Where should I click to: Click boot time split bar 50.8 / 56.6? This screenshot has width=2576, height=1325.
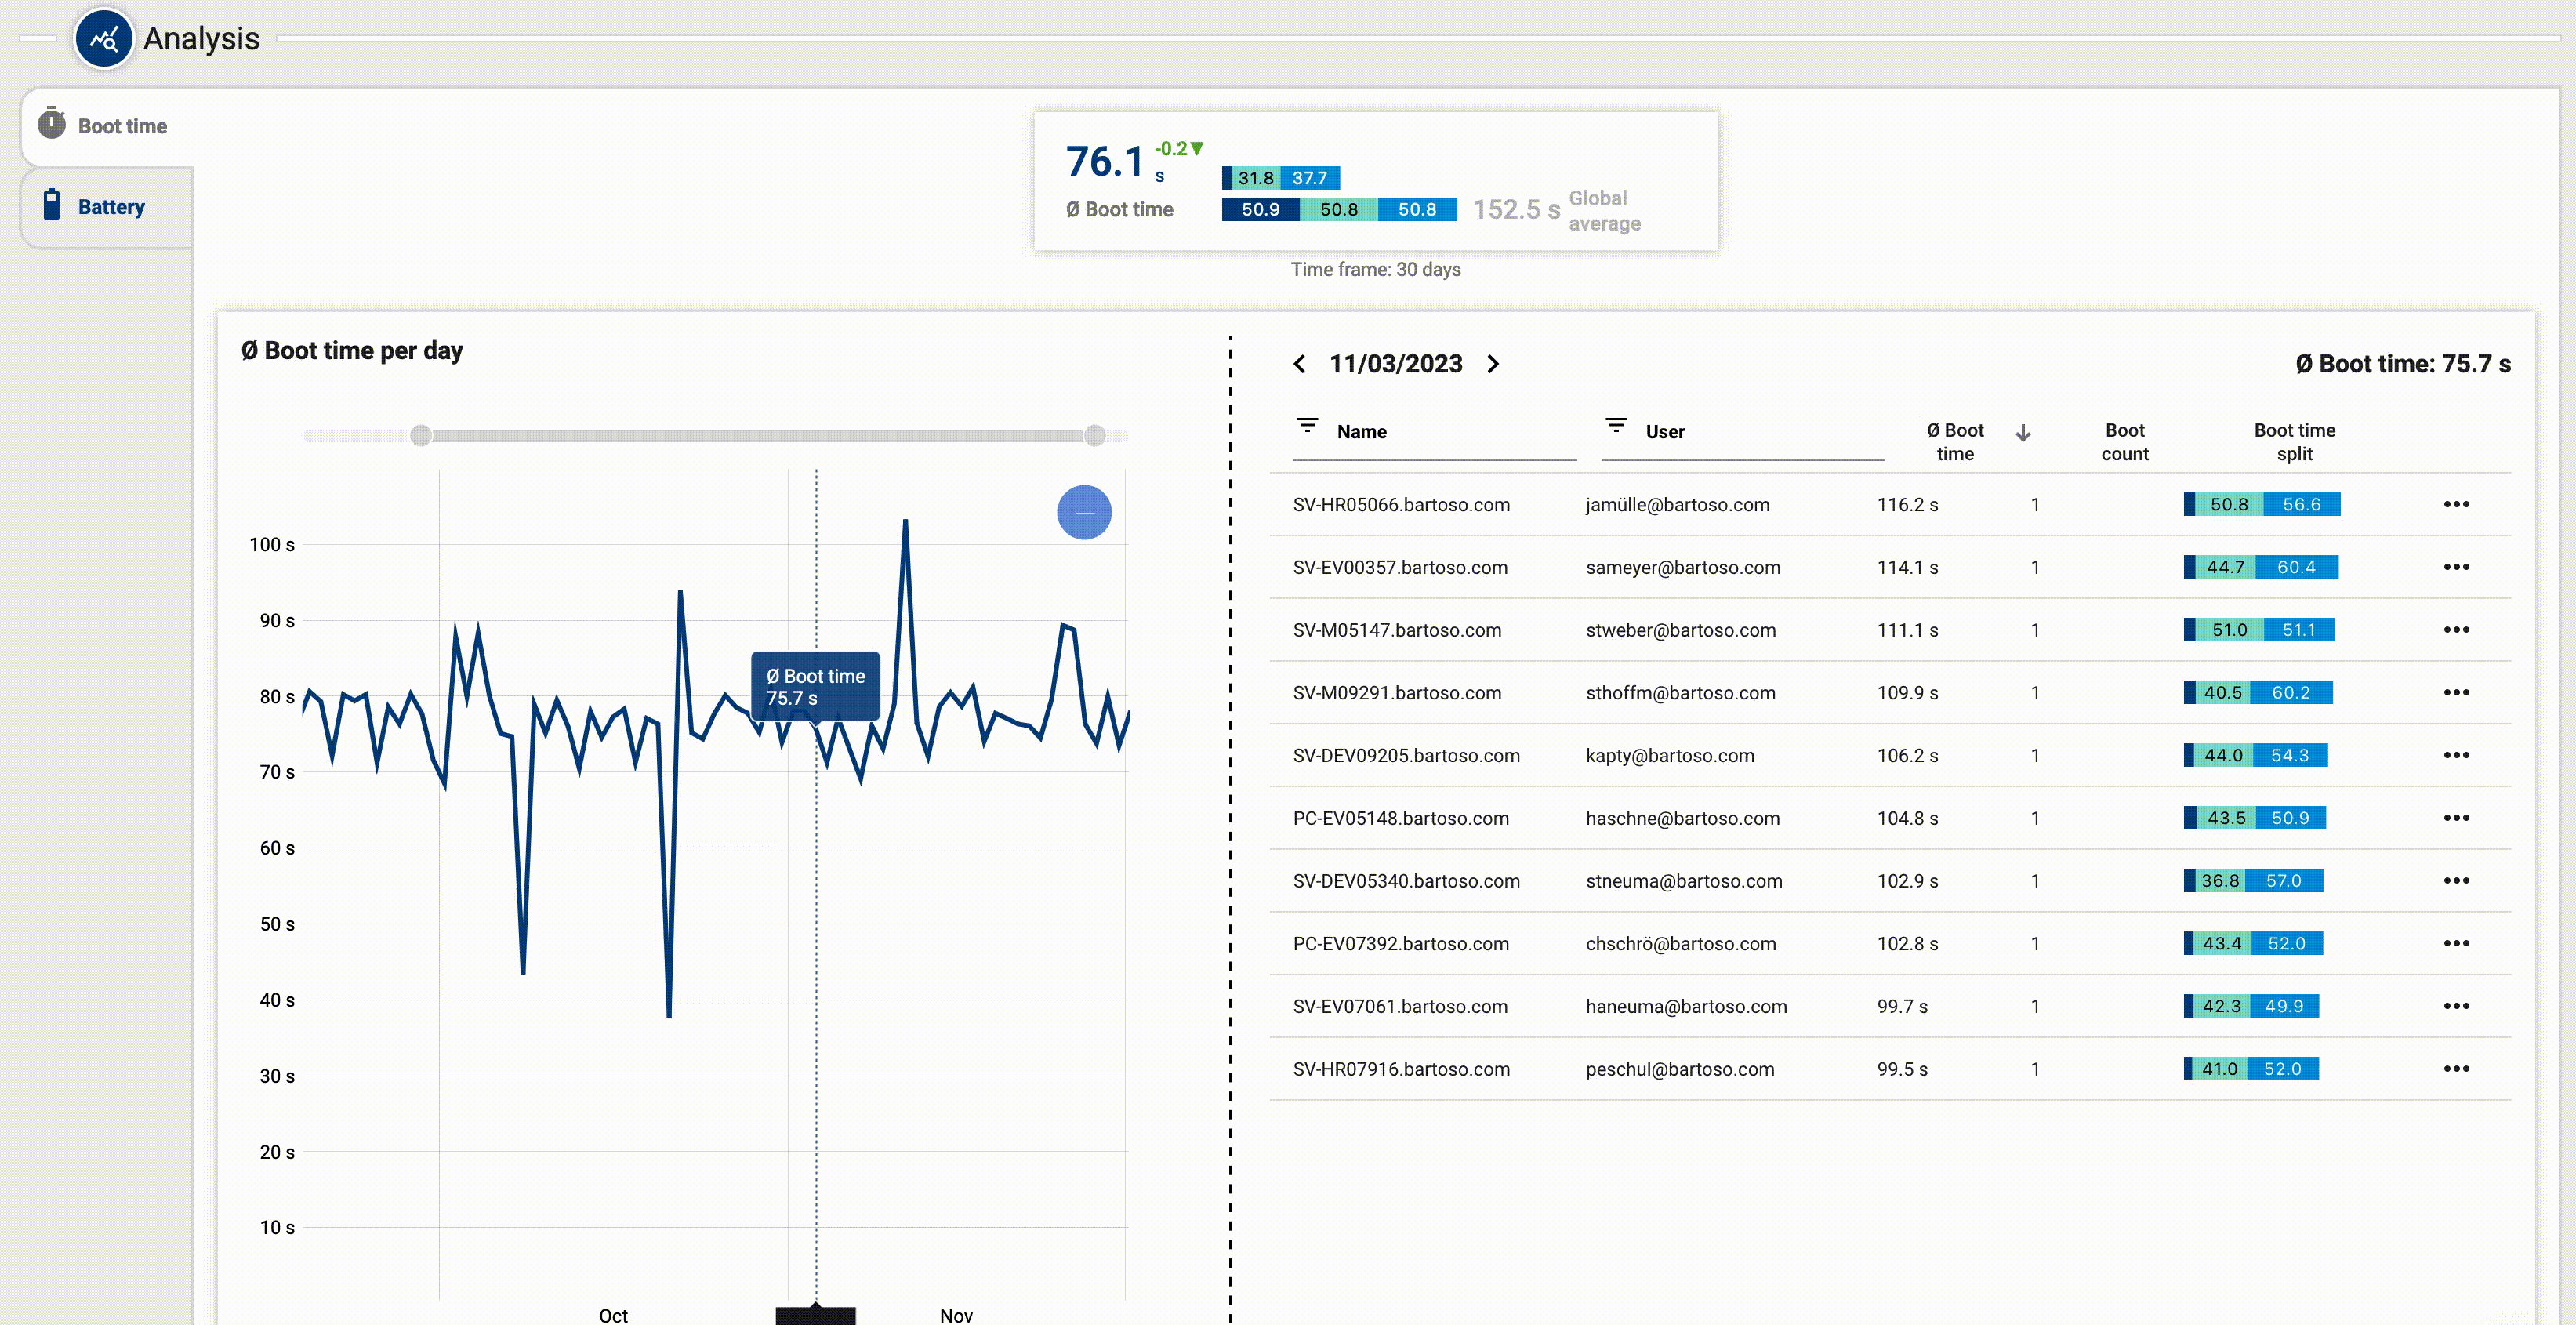click(2262, 504)
